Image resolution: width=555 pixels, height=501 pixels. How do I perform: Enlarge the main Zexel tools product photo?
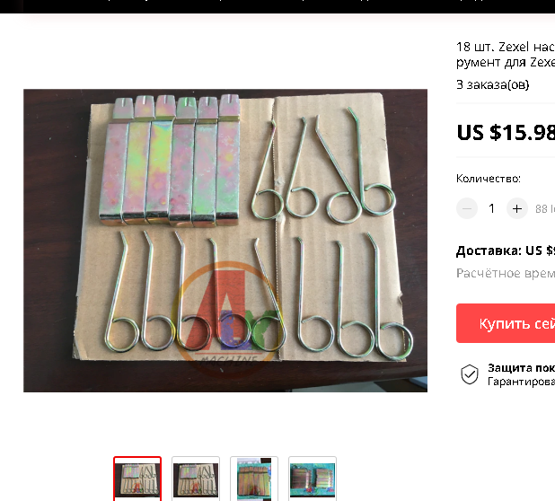pos(225,241)
